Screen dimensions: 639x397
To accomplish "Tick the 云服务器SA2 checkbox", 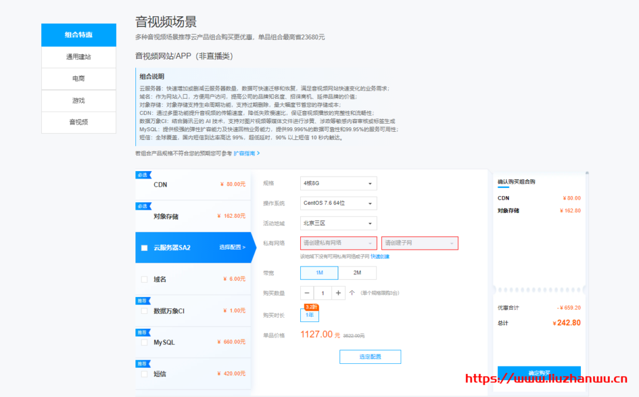I will (144, 248).
